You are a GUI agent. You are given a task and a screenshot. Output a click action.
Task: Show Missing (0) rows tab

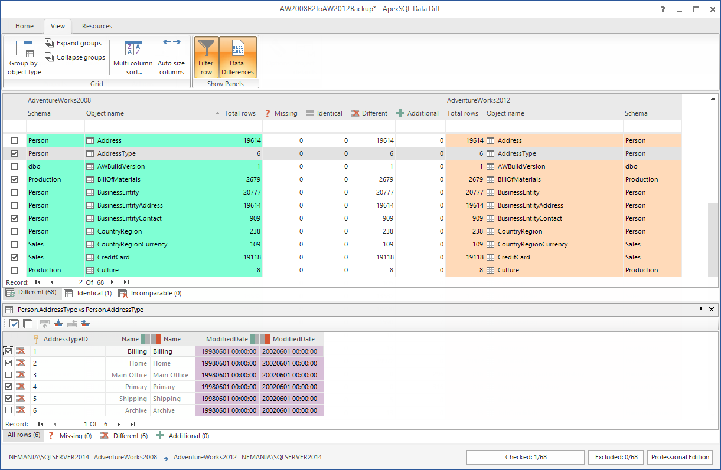[x=70, y=436]
